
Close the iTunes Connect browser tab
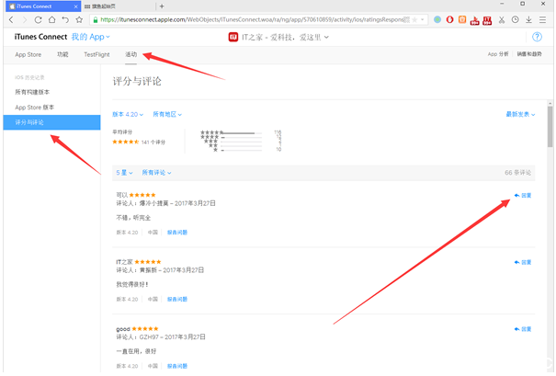pyautogui.click(x=75, y=6)
